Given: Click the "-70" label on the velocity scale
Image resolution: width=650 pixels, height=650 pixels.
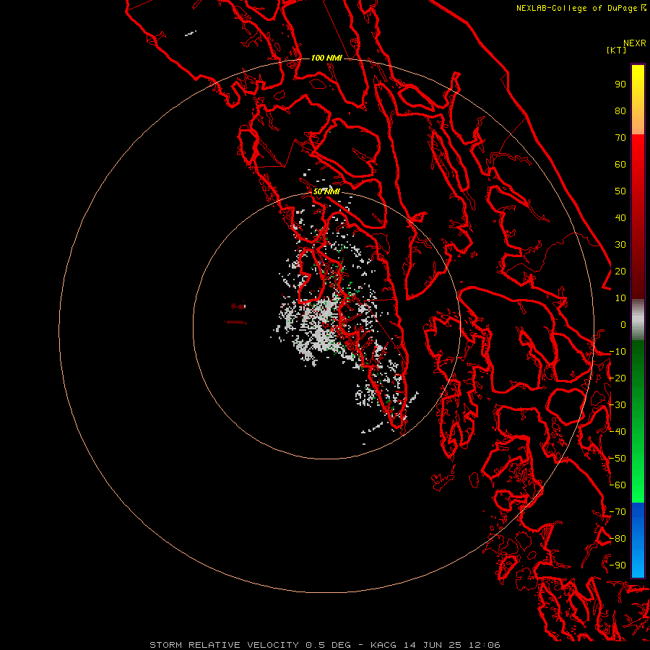Looking at the screenshot, I should point(617,512).
